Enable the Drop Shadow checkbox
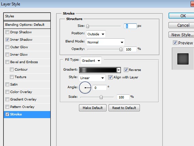This screenshot has height=146, width=194. tap(7, 32)
